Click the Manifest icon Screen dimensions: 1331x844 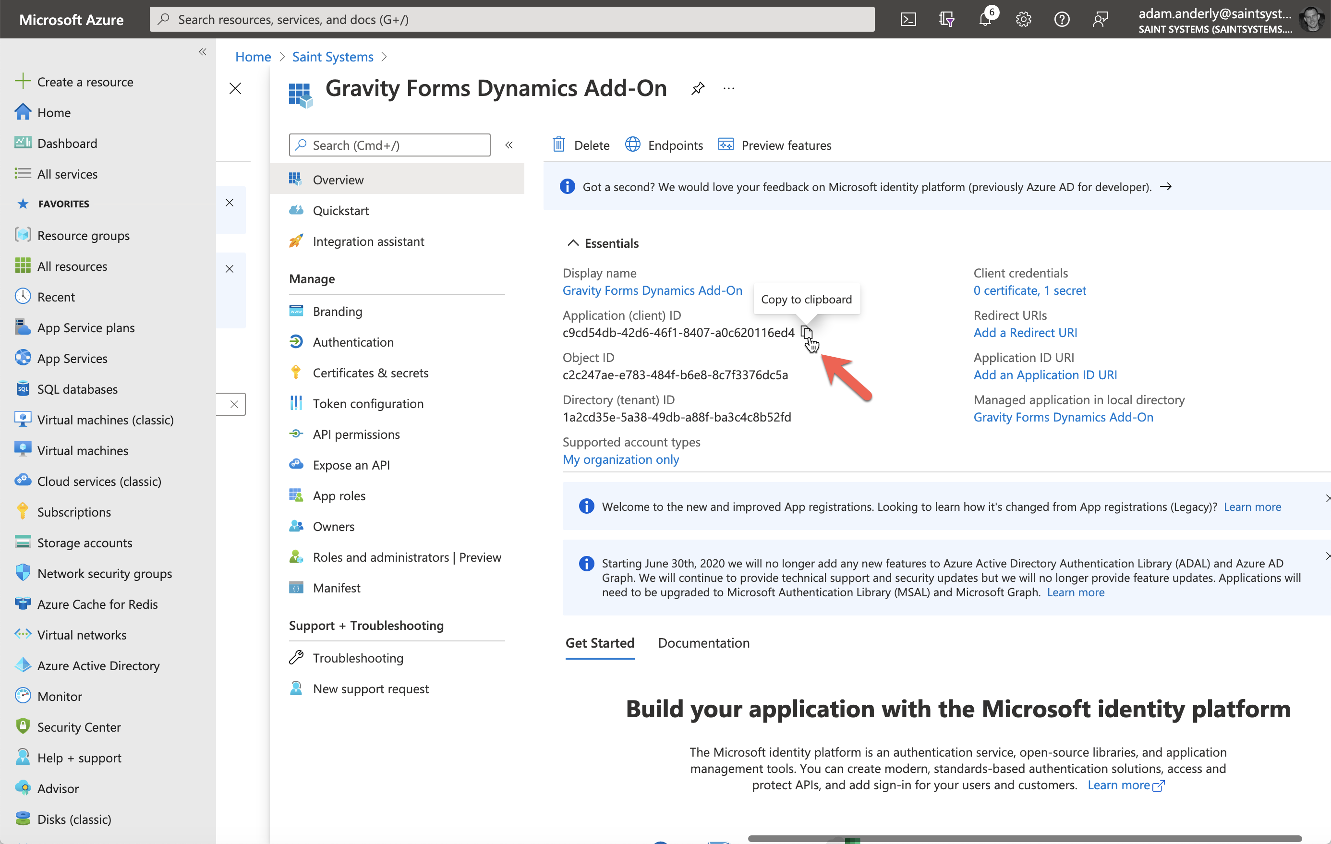(296, 588)
